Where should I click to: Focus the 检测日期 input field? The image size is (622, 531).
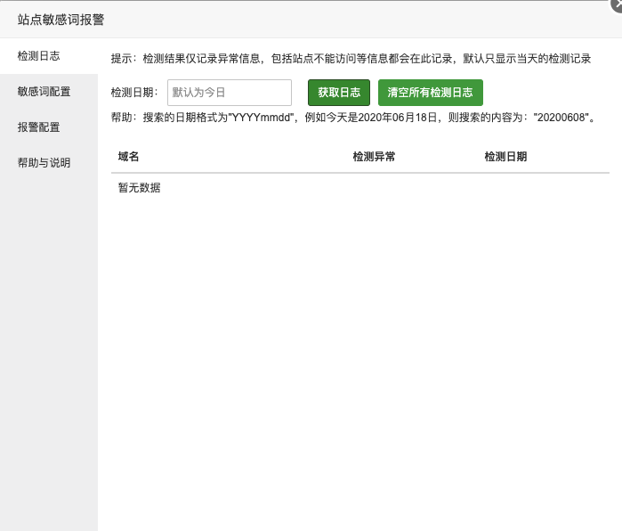coord(230,93)
